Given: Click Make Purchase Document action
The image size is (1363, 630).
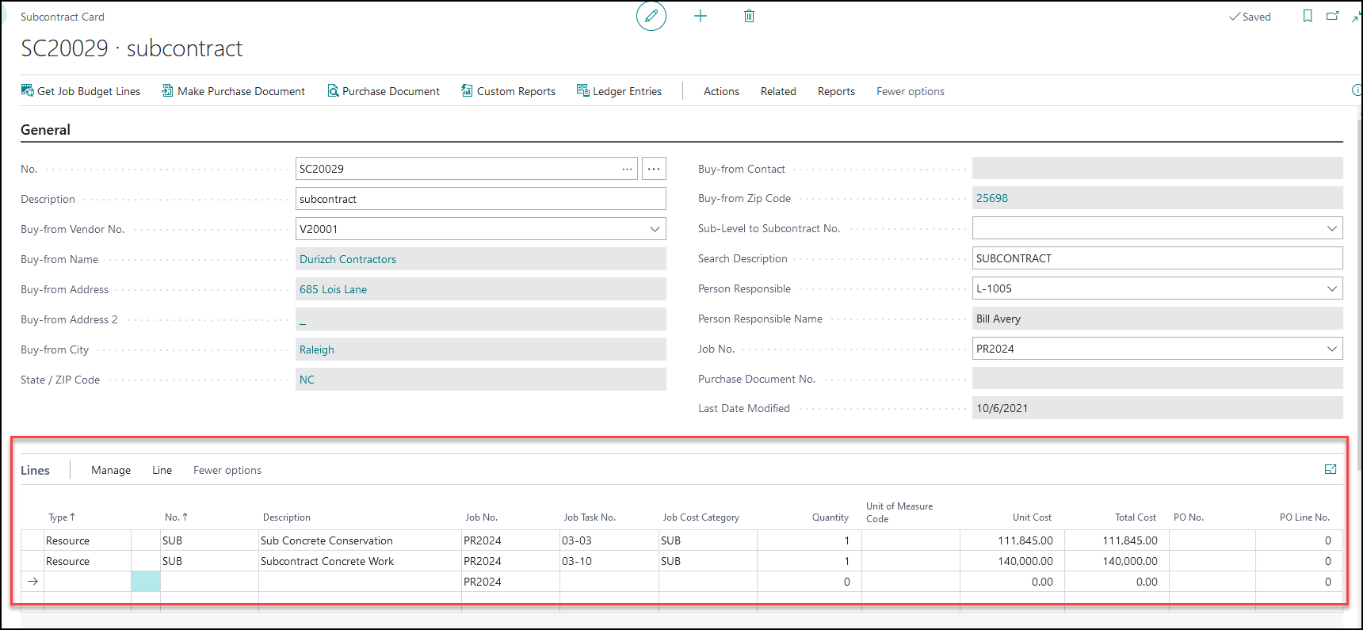Looking at the screenshot, I should (233, 91).
